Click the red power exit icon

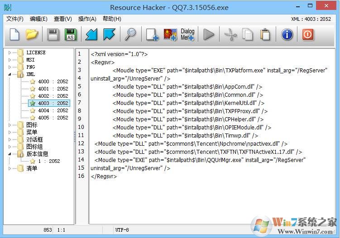308,34
